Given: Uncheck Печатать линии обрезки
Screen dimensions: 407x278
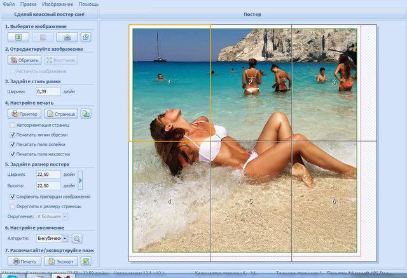Looking at the screenshot, I should (13, 135).
